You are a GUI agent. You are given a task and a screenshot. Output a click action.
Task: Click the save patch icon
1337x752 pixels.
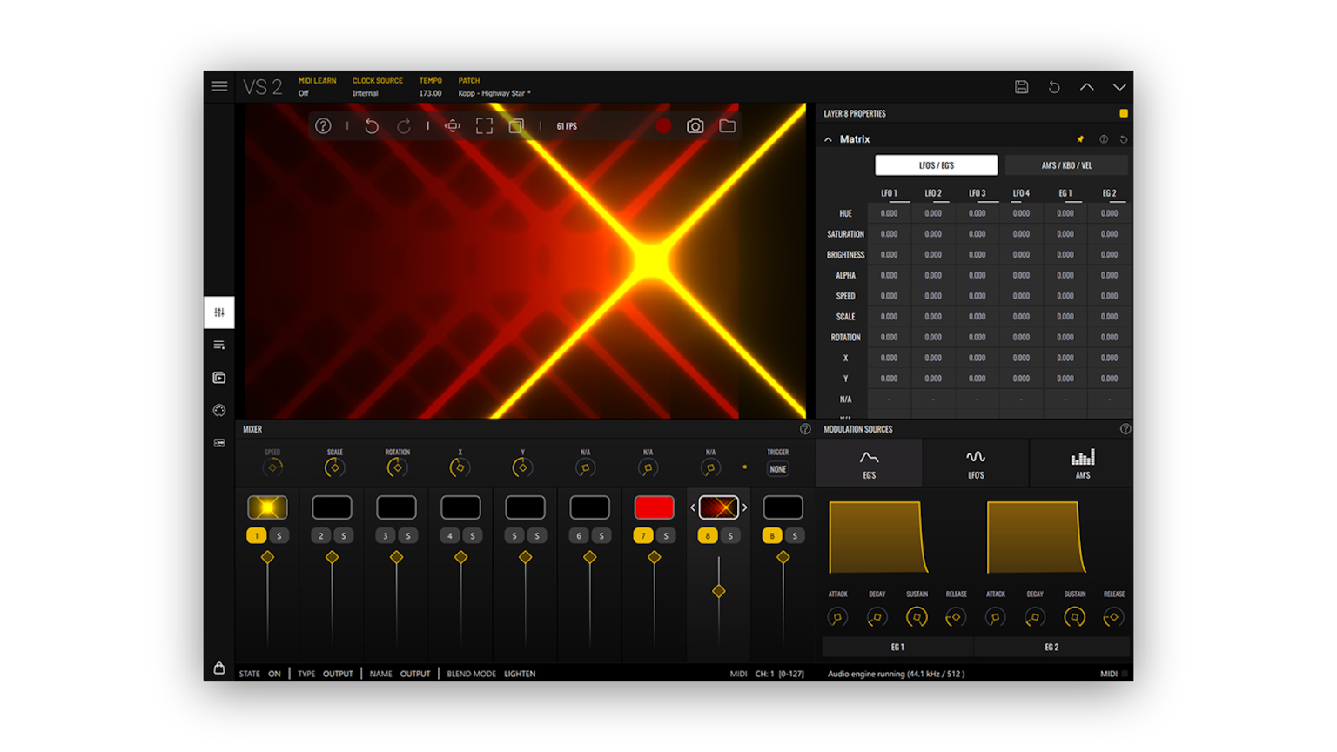1022,87
